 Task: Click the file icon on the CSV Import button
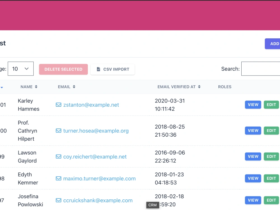coord(98,69)
